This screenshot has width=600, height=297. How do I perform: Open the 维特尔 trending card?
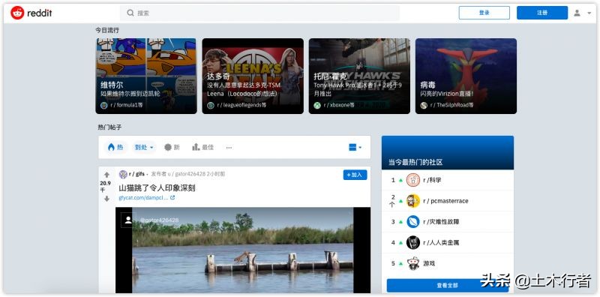[x=146, y=76]
